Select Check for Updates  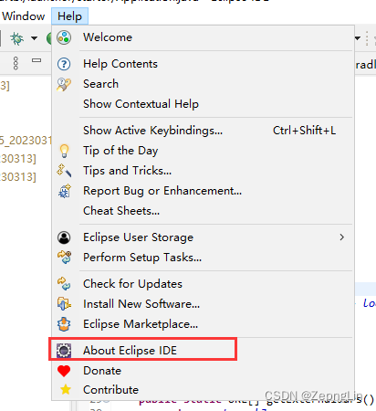tap(203, 284)
